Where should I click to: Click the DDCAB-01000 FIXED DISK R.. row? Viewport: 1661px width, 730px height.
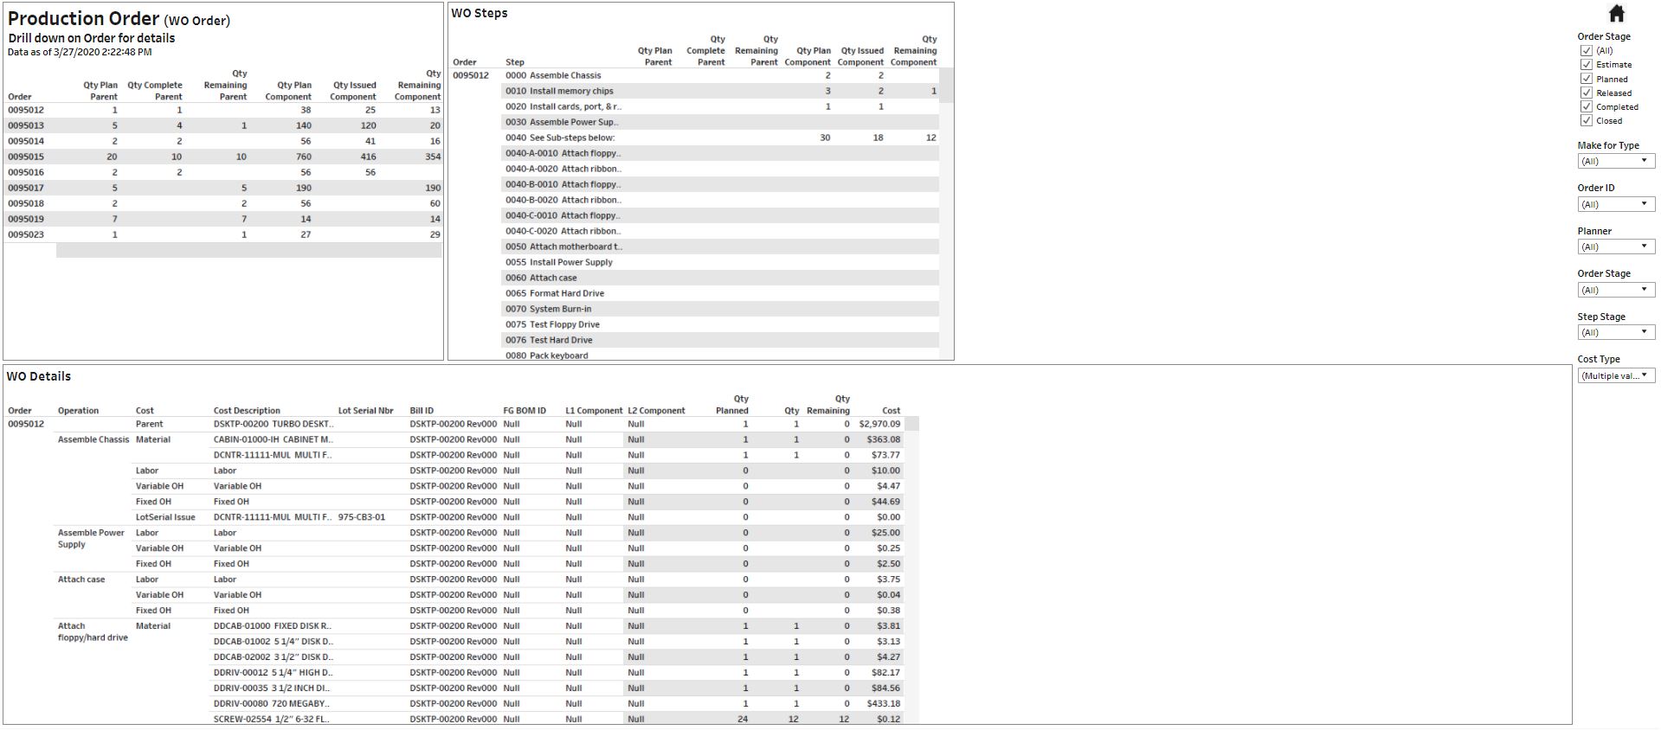pos(272,625)
